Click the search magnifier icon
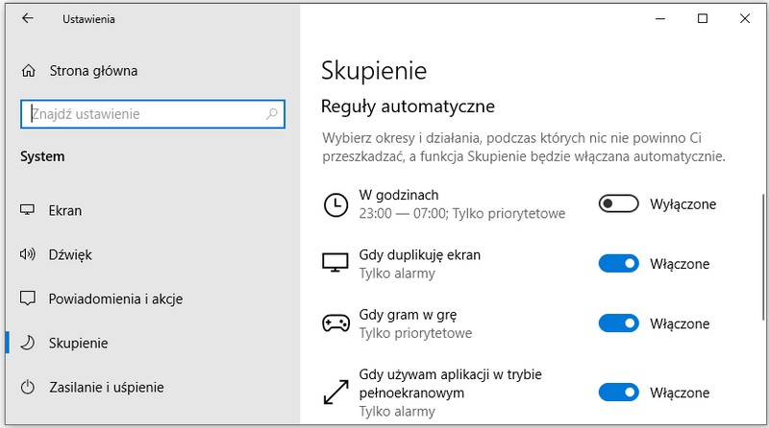 (x=273, y=114)
